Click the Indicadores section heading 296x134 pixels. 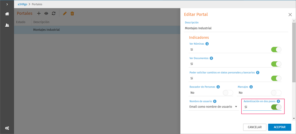pos(199,37)
